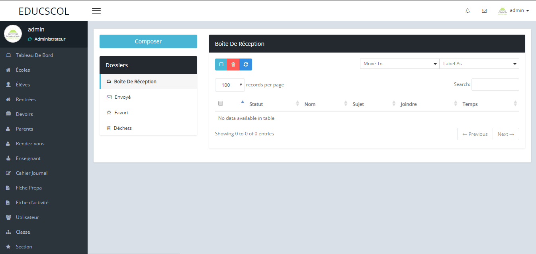This screenshot has width=536, height=254.
Task: Expand the Move To dropdown
Action: tap(399, 64)
